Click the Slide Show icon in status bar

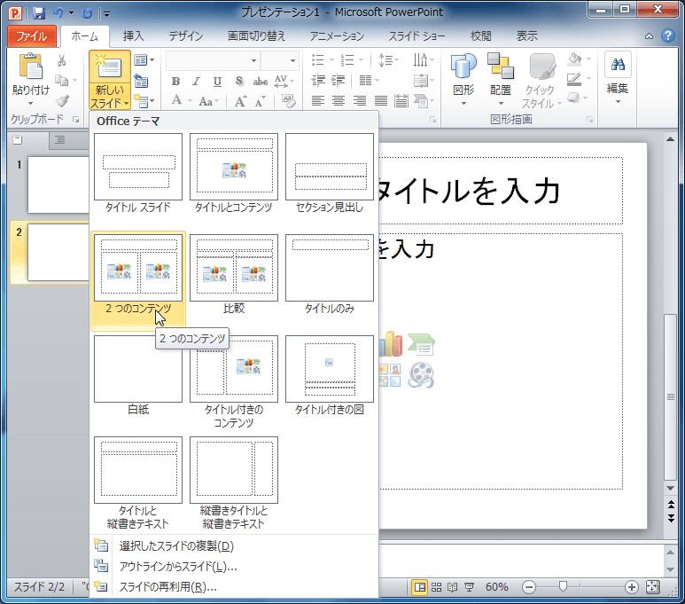pyautogui.click(x=469, y=587)
